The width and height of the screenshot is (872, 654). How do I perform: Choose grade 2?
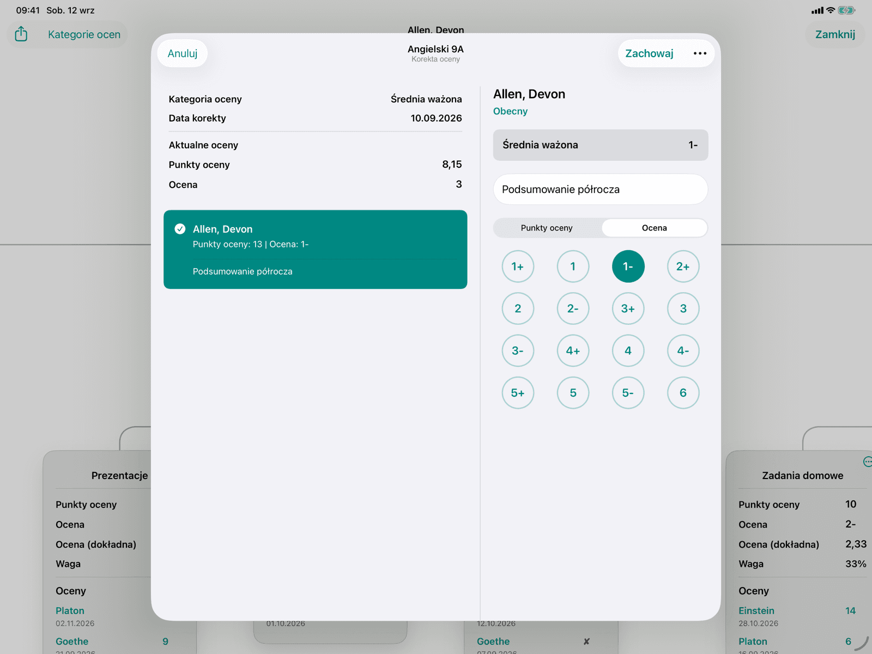(518, 308)
